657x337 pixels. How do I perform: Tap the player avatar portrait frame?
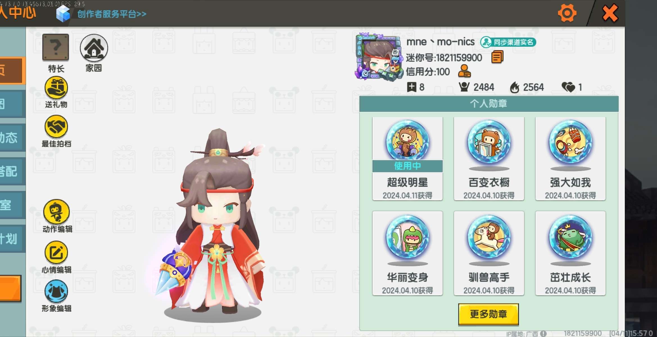click(378, 57)
